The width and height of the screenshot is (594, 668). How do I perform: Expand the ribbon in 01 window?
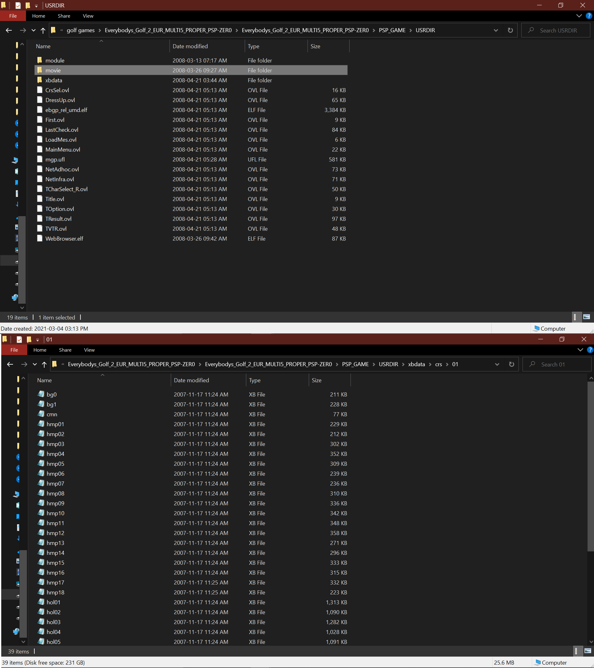click(580, 350)
